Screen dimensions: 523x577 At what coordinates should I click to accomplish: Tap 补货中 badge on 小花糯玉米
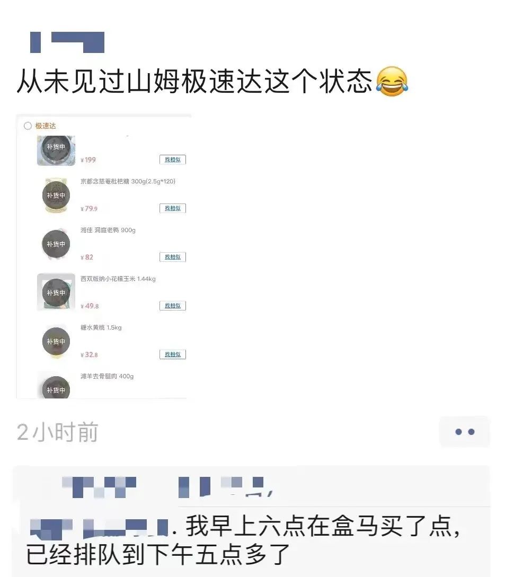(56, 292)
